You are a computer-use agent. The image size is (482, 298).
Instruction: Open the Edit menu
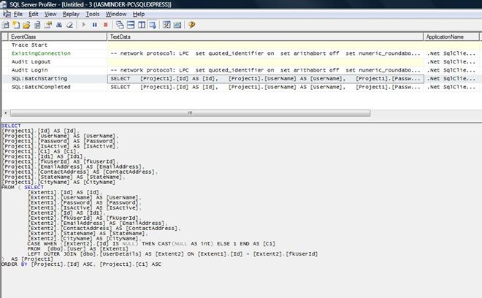[33, 14]
